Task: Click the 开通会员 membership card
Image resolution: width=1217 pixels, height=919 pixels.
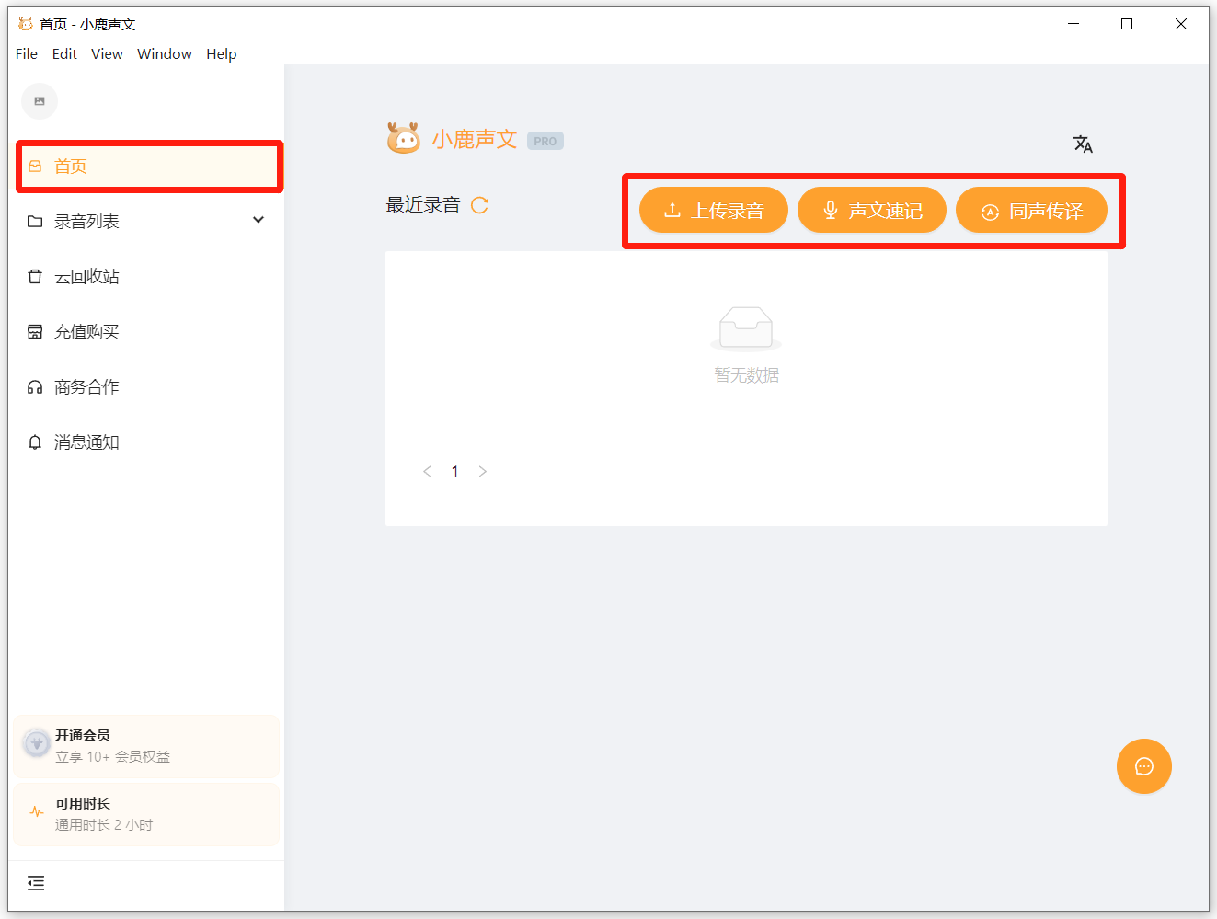Action: coord(146,746)
